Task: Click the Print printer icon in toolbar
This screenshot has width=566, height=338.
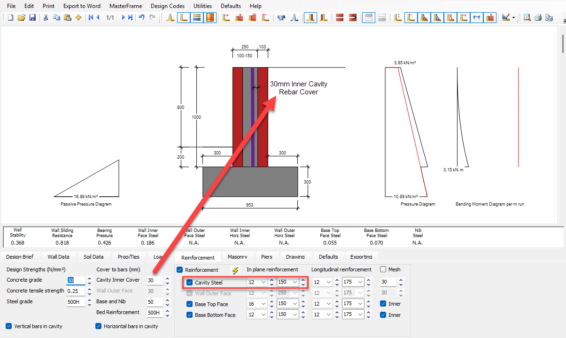Action: [x=538, y=17]
